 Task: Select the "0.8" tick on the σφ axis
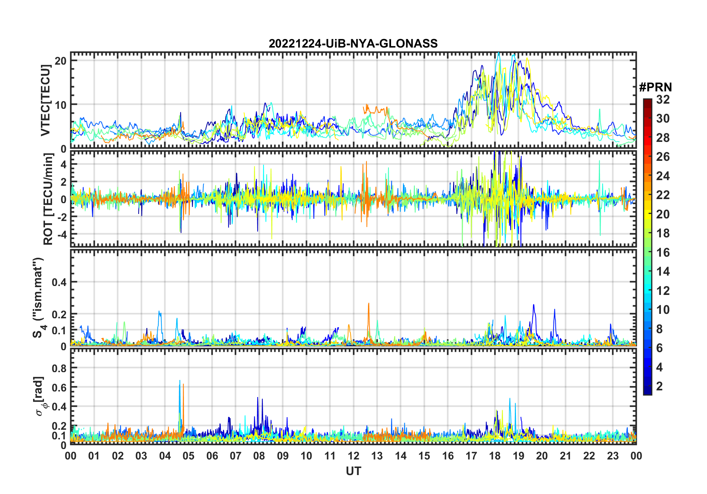[x=59, y=368]
